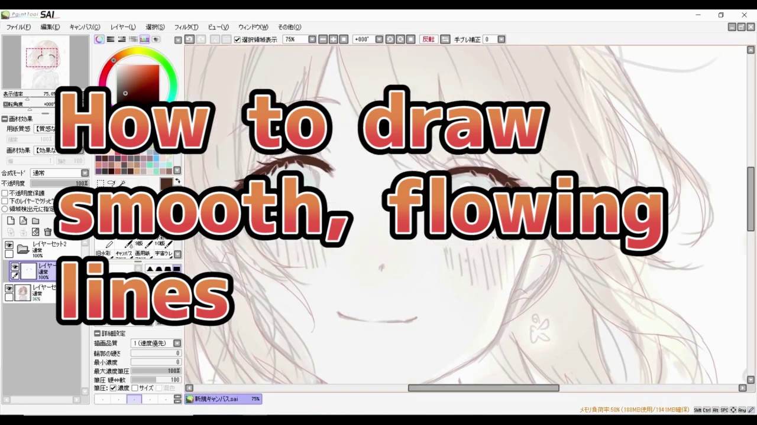Toggle the scratchpad panel icon
The width and height of the screenshot is (757, 425).
[x=156, y=40]
